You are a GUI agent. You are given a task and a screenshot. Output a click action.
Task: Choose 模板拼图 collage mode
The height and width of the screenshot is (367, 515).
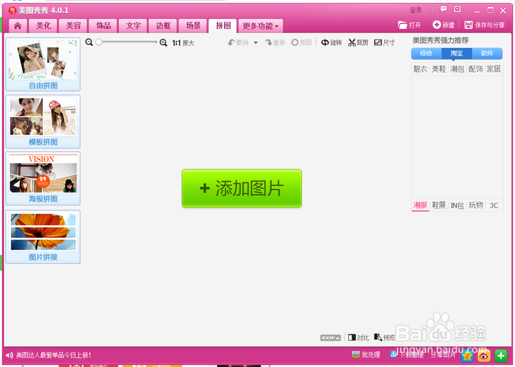pos(43,121)
